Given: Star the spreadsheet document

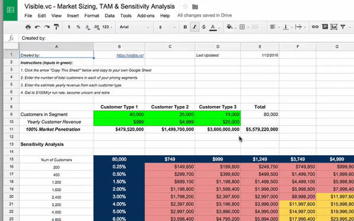Looking at the screenshot, I should click(x=185, y=7).
